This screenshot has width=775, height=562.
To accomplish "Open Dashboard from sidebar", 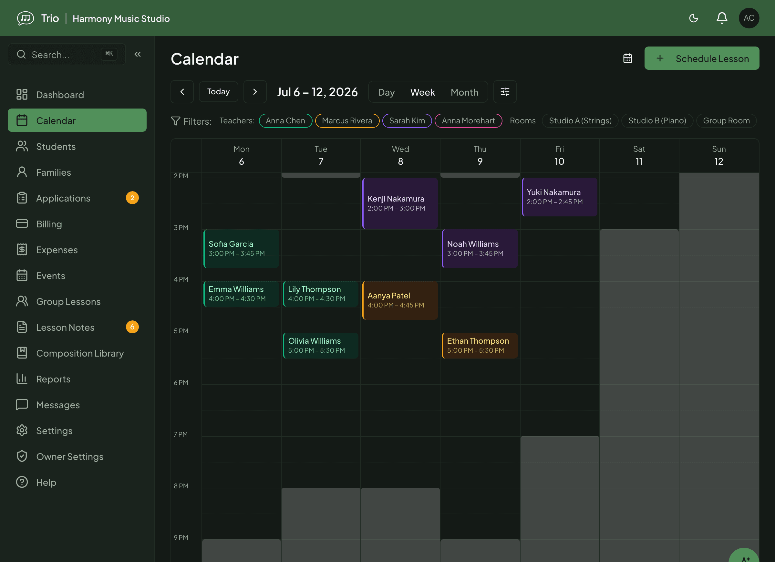I will (77, 95).
